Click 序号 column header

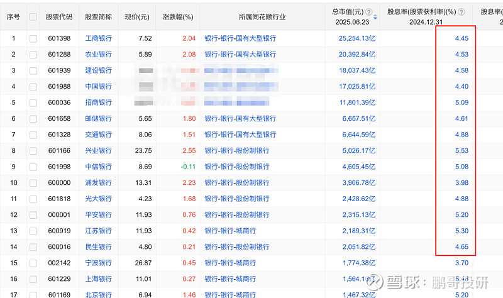coord(13,17)
